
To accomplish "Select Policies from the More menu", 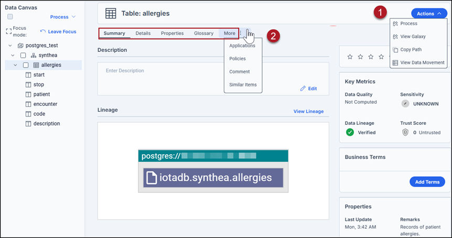I will point(238,59).
